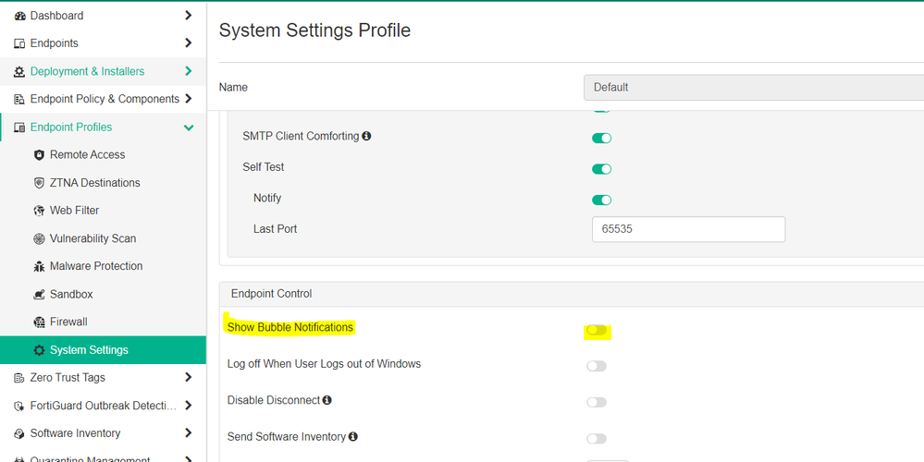Disable the SMTP Client Comforting toggle
Image resolution: width=924 pixels, height=462 pixels.
click(x=601, y=139)
